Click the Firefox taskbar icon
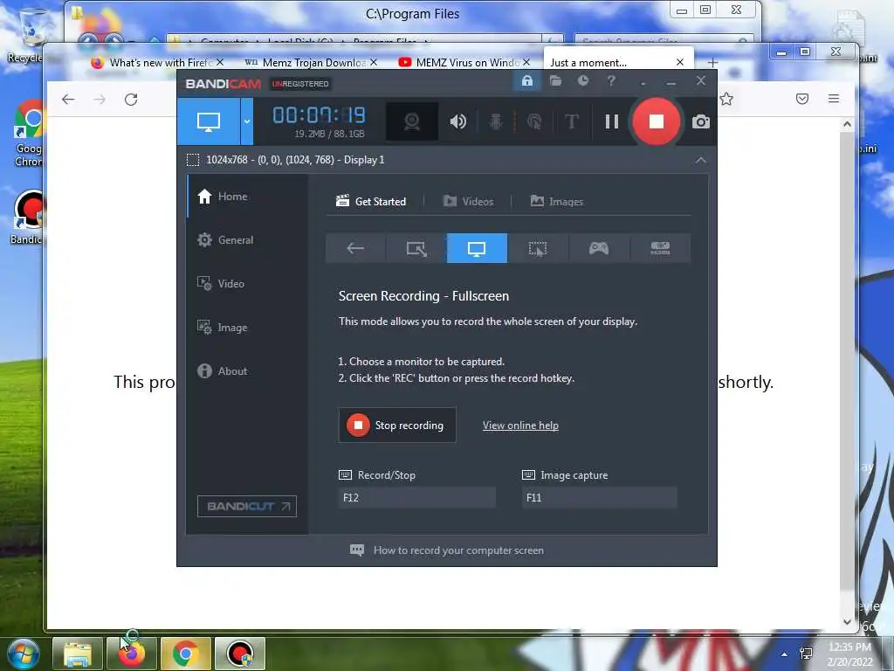Viewport: 894px width, 671px height. 132,654
